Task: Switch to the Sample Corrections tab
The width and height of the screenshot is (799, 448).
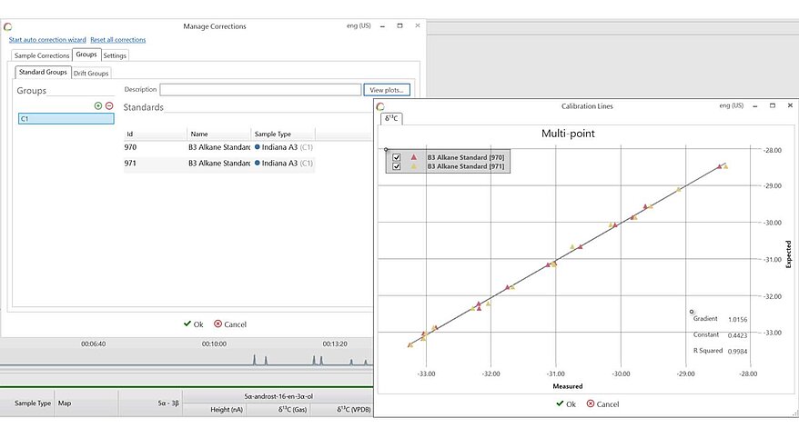Action: 41,55
